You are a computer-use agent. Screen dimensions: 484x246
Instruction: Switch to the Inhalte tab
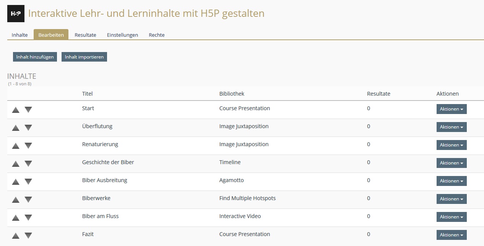point(19,35)
